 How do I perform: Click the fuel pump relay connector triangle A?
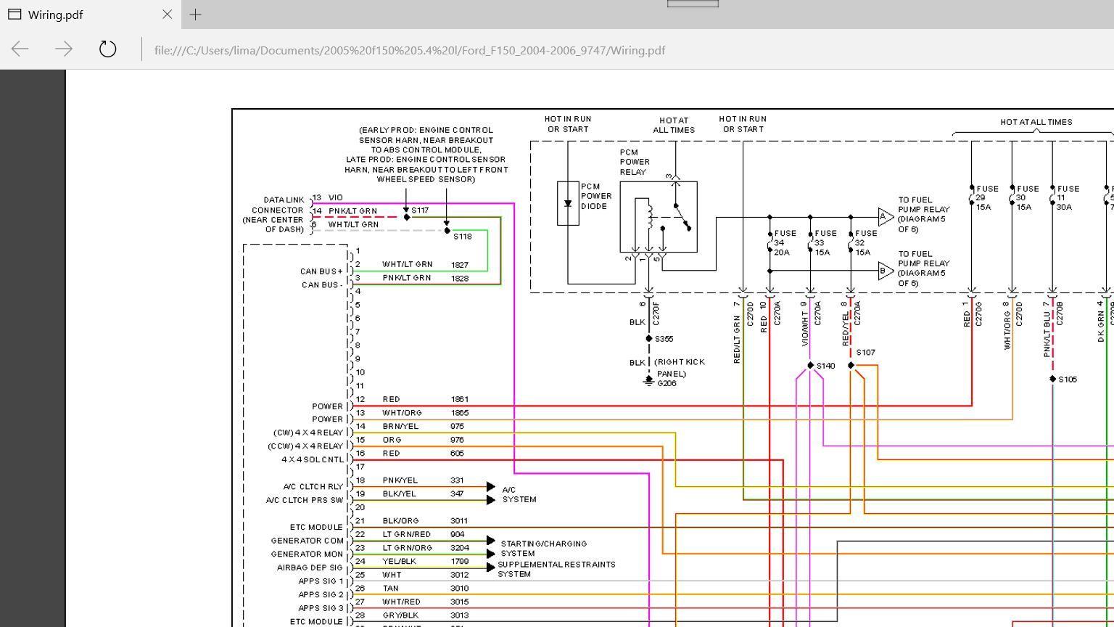point(881,216)
